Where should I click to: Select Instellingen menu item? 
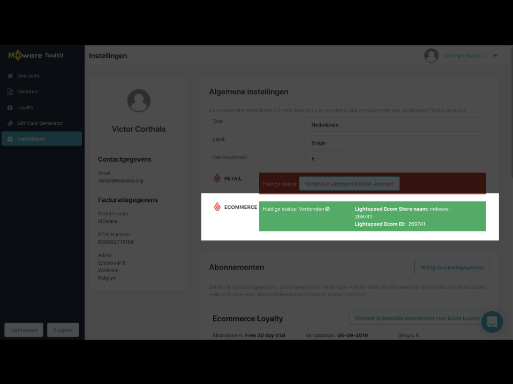(x=42, y=139)
